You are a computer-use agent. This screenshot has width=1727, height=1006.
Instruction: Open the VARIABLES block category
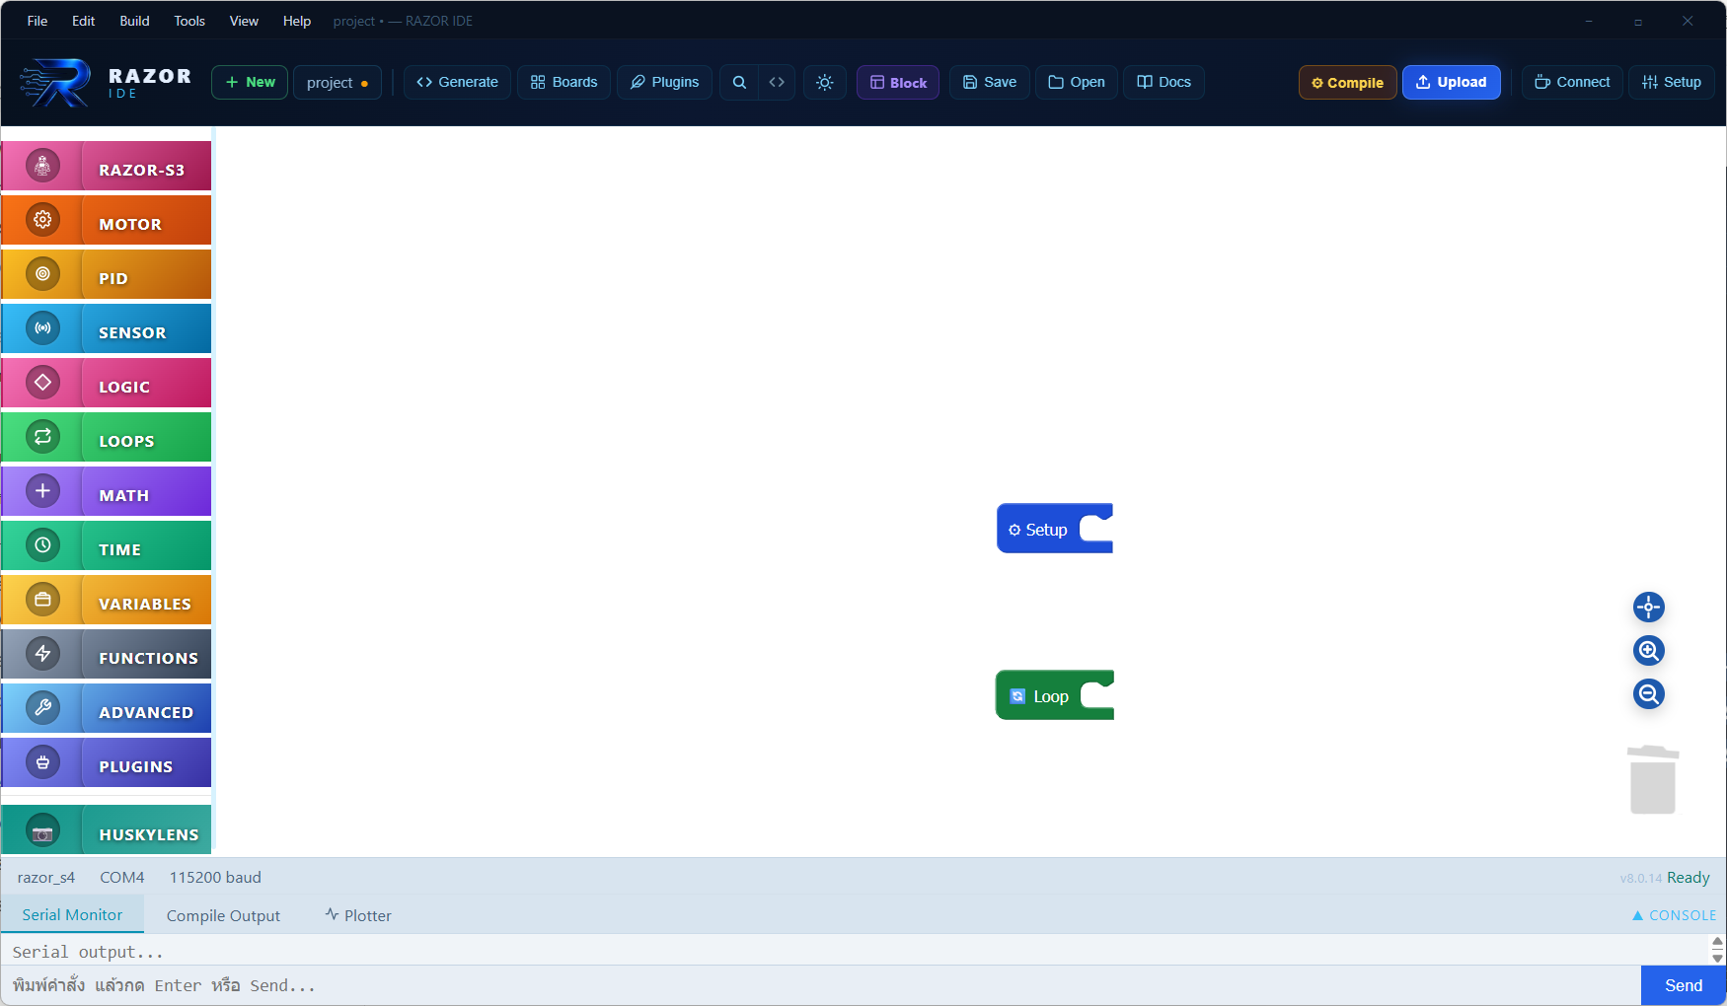(107, 600)
